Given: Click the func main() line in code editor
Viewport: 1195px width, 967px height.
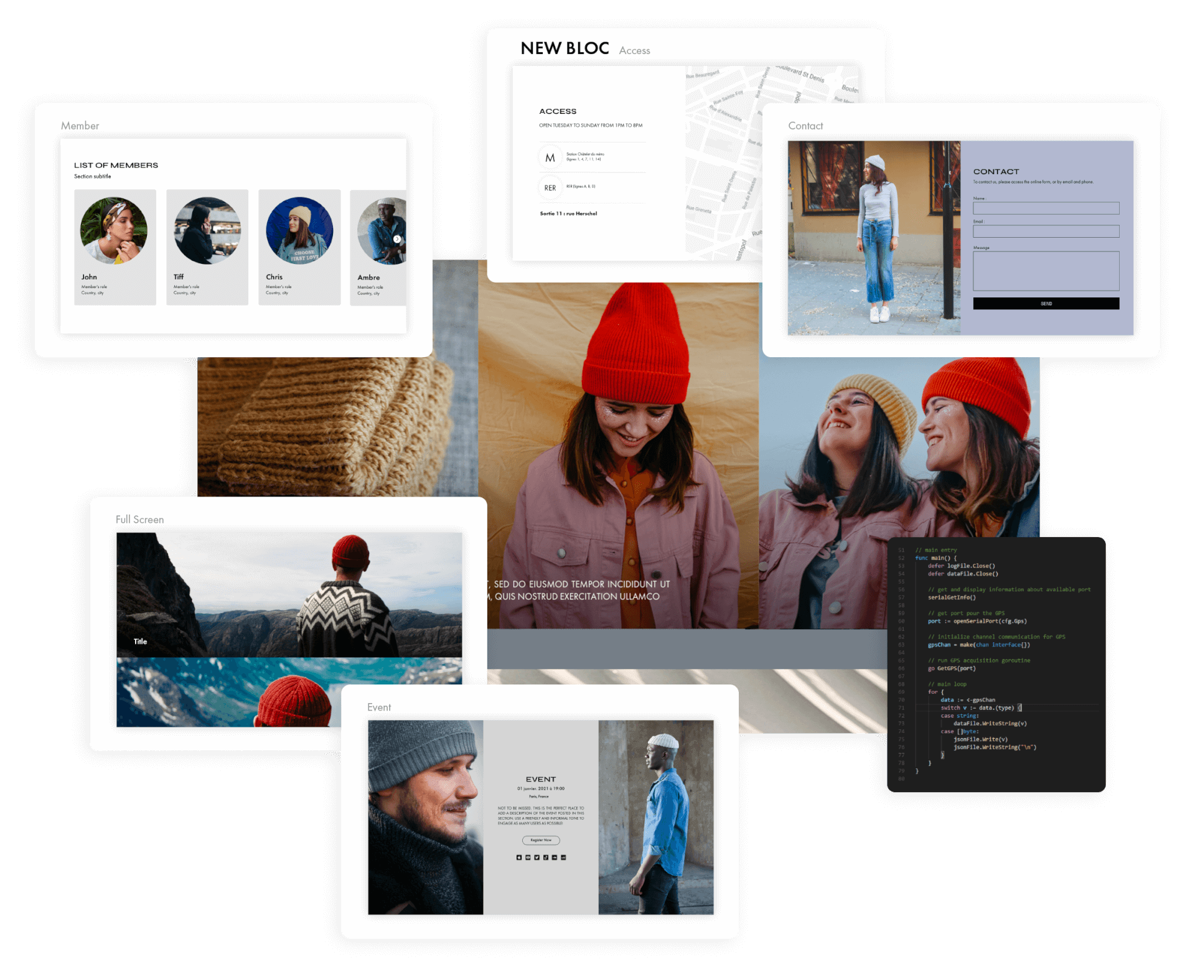Looking at the screenshot, I should pos(935,558).
